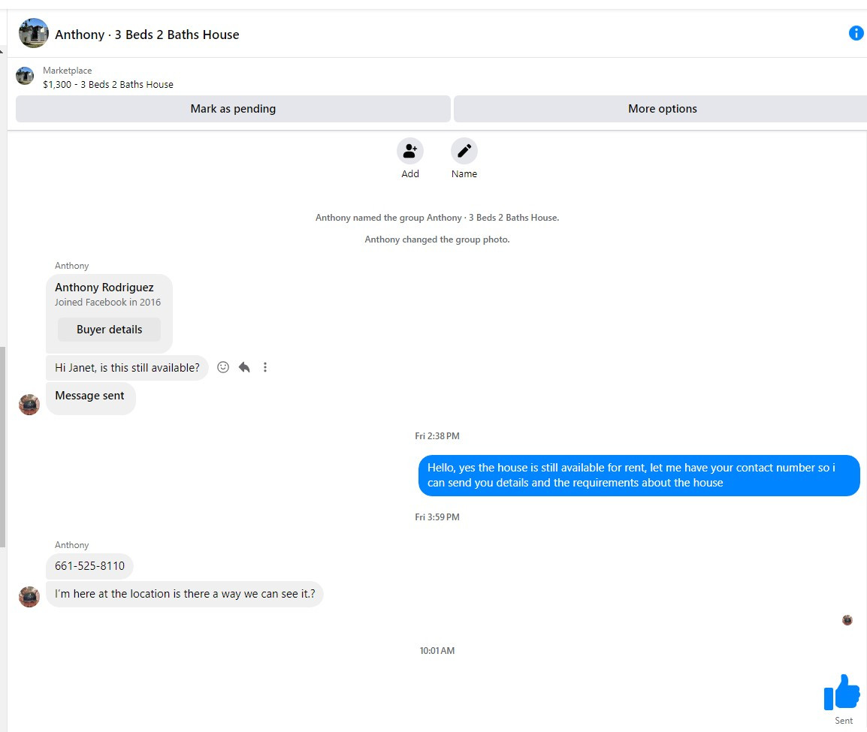Screen dimensions: 867x732
Task: Click the seen-receipt small avatar
Action: (x=847, y=620)
